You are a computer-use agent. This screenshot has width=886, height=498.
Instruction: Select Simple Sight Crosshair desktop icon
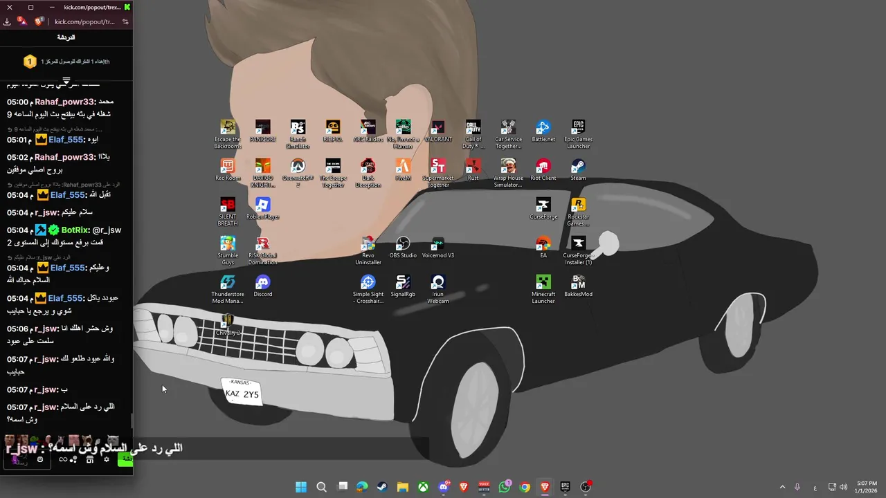point(368,289)
